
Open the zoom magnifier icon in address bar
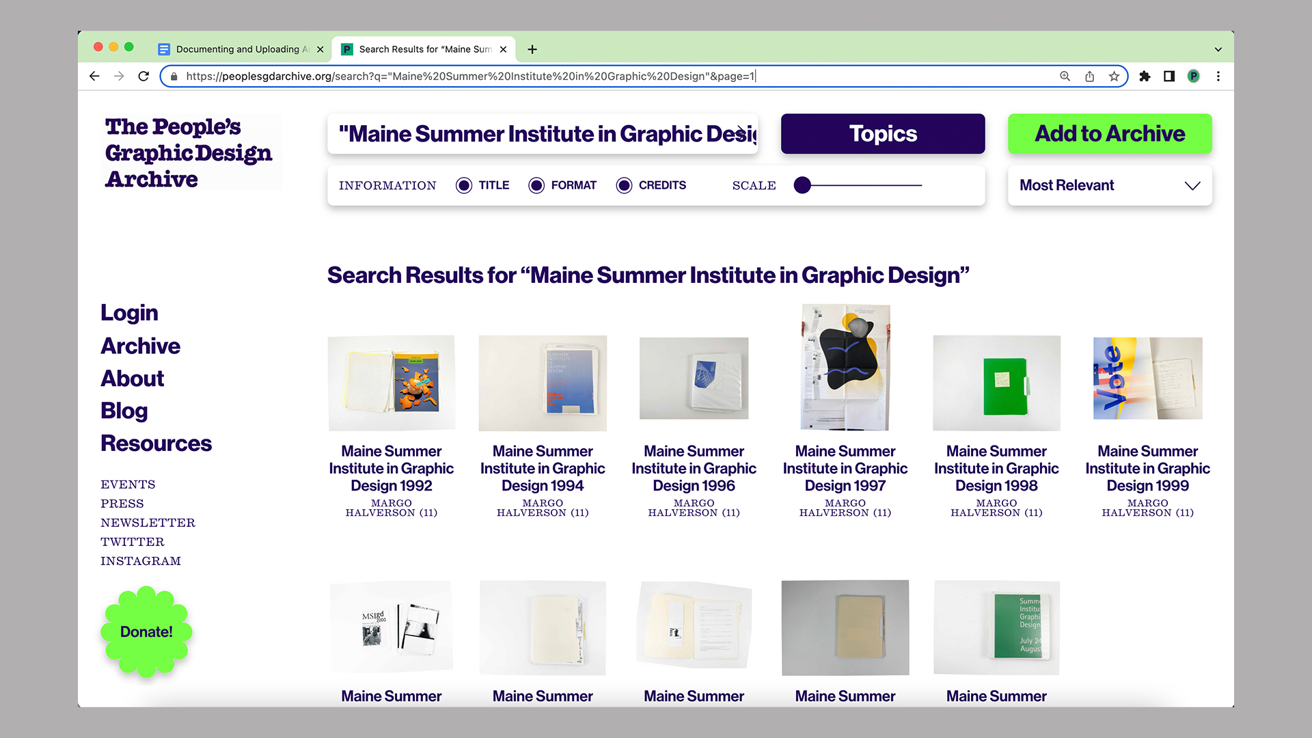click(x=1065, y=76)
